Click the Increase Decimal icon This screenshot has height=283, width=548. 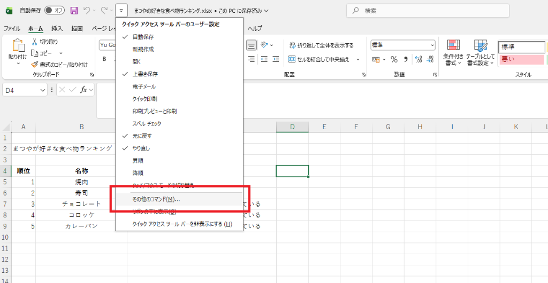(x=418, y=59)
